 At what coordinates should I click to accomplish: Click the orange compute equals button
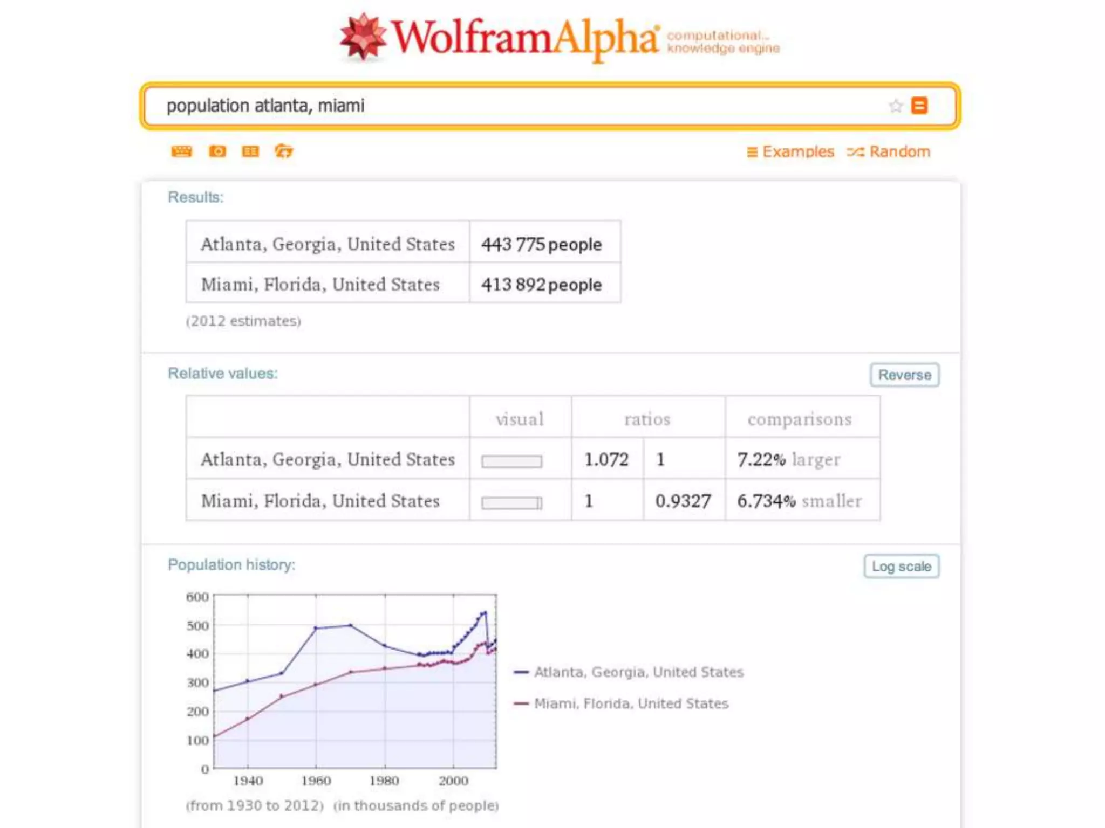click(x=919, y=106)
